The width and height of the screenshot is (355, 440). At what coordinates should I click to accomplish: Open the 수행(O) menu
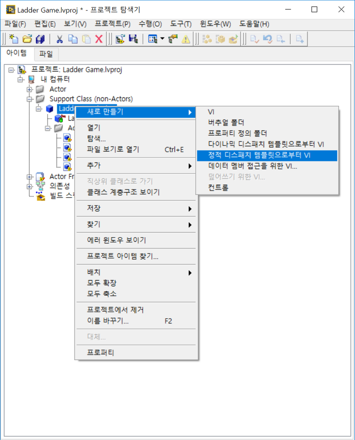pos(150,24)
